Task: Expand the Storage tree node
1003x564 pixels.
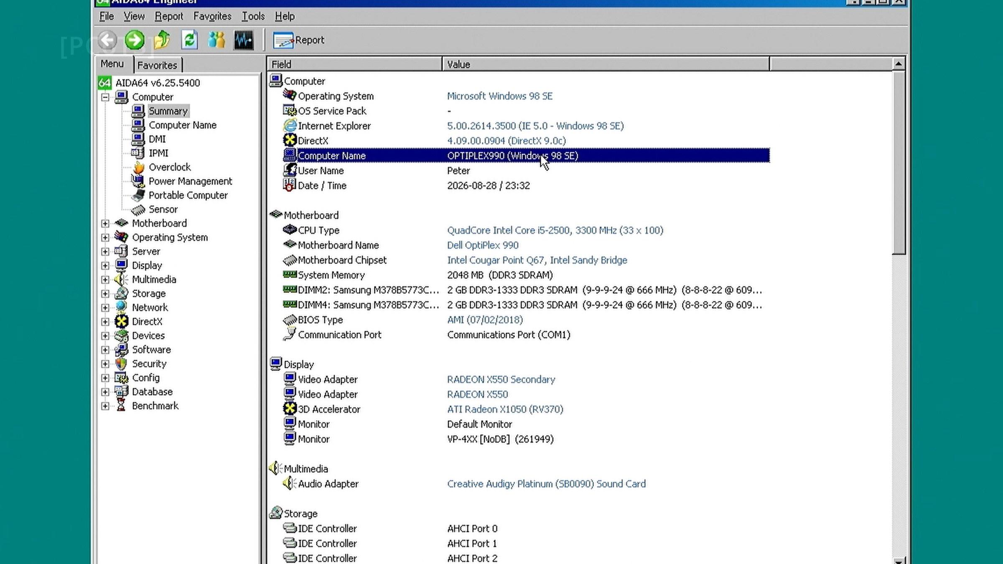Action: (105, 294)
